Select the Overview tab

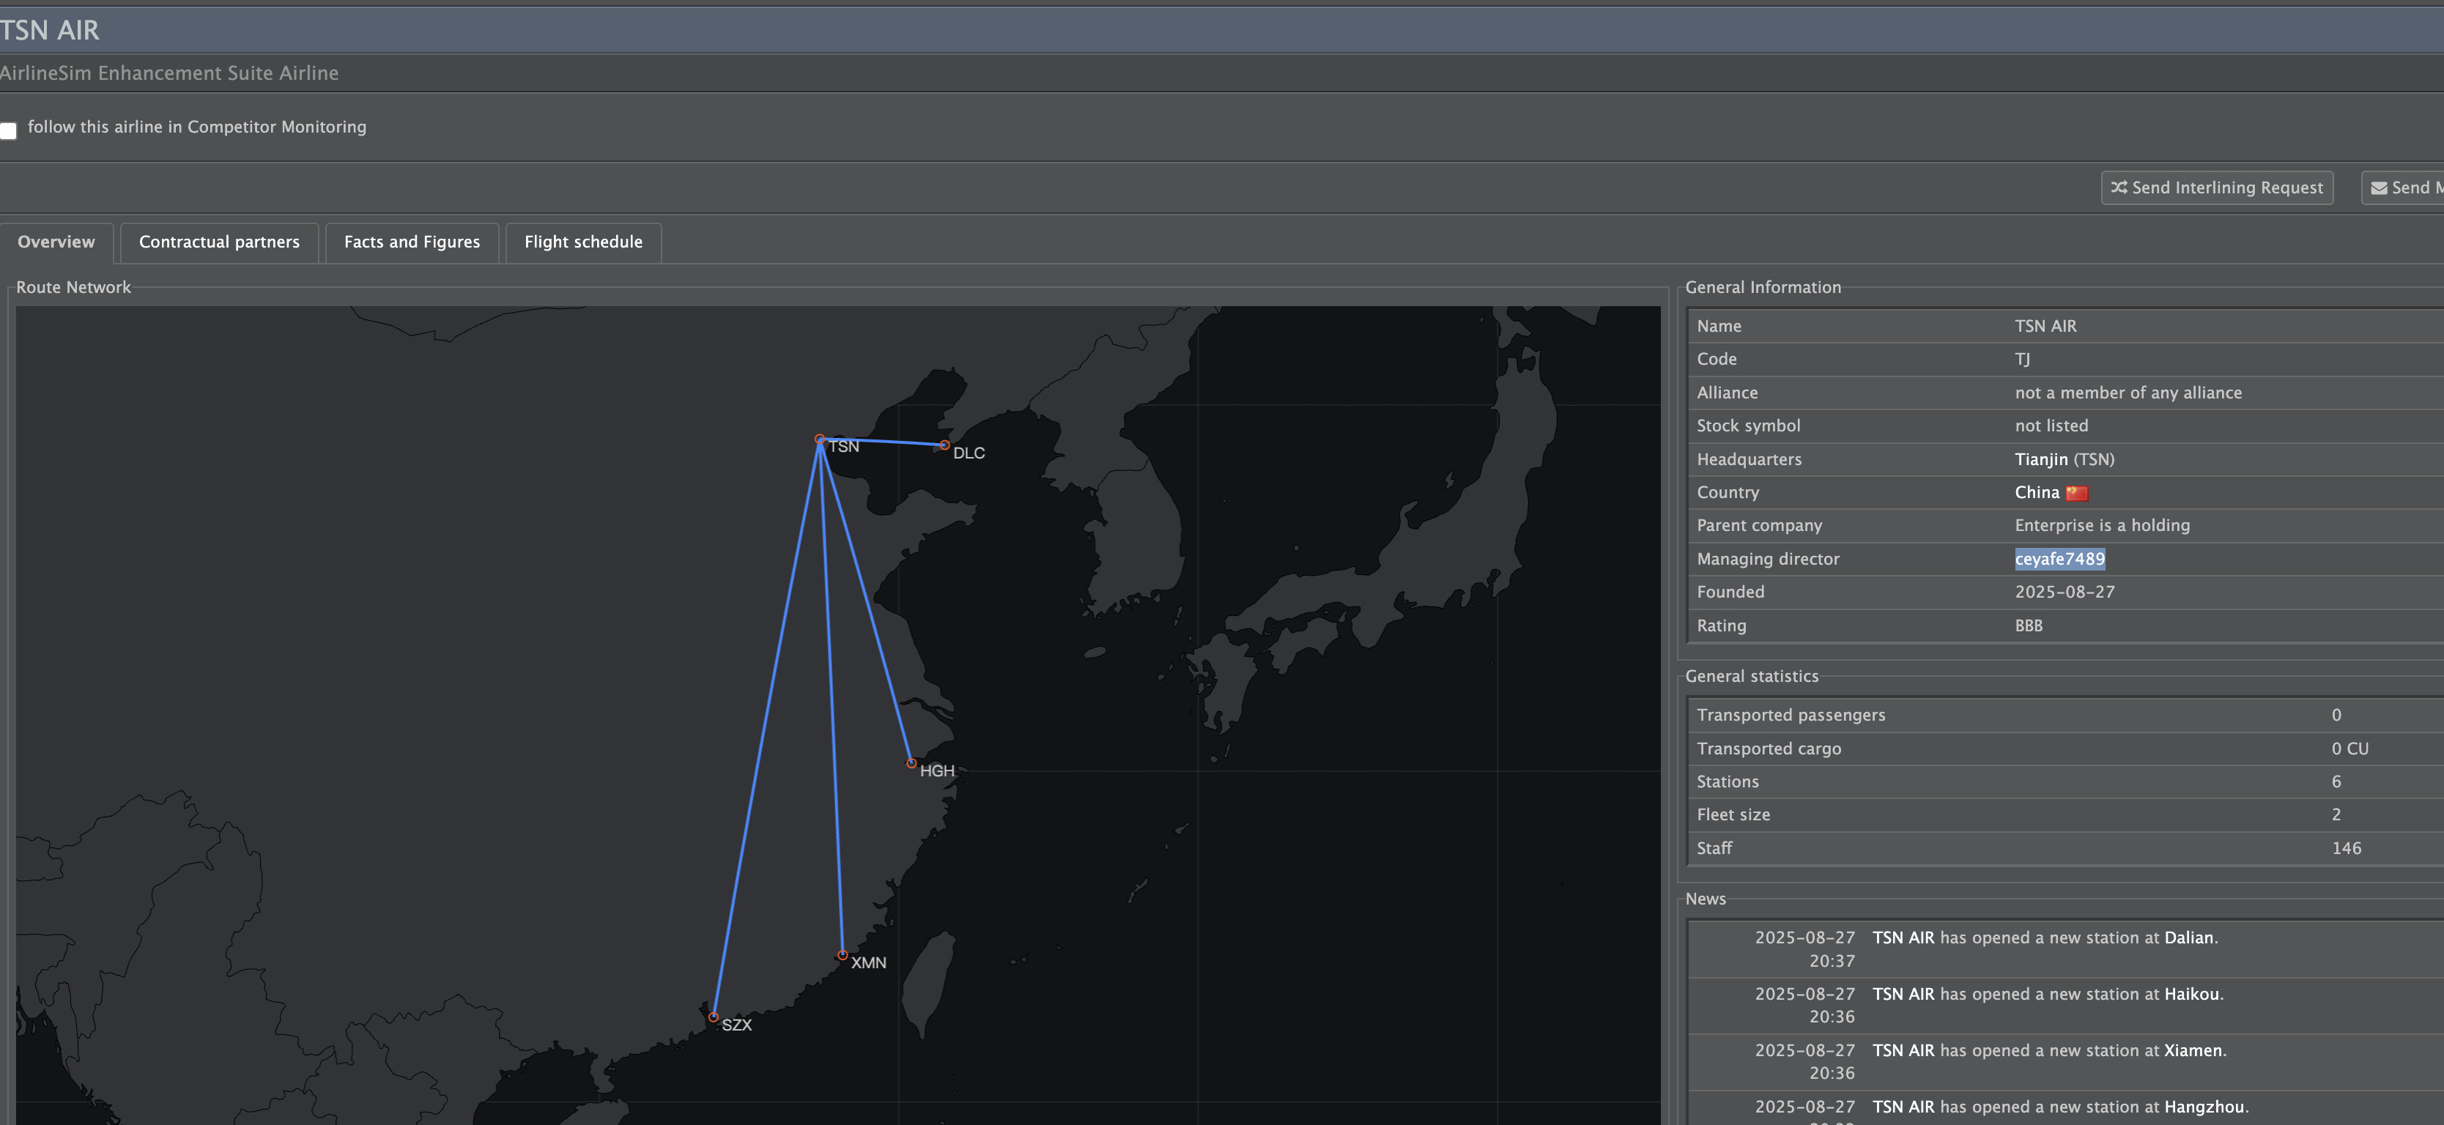click(x=56, y=242)
